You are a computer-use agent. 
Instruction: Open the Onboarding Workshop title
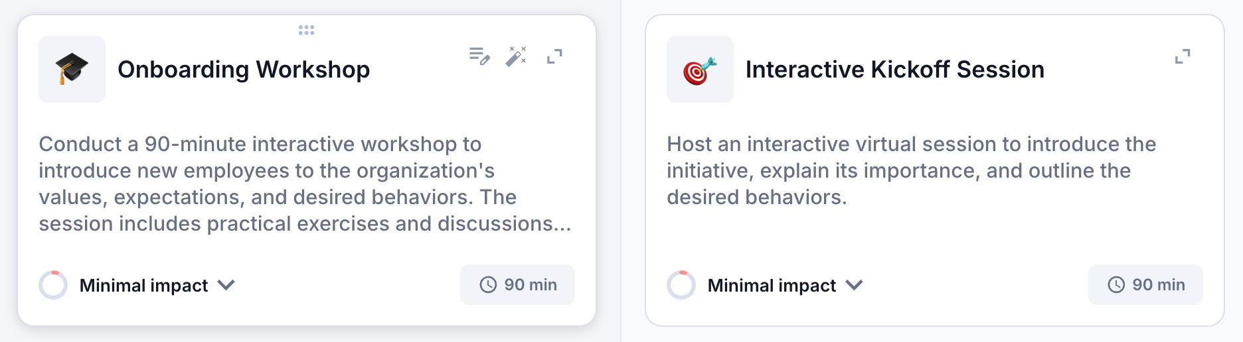[244, 70]
